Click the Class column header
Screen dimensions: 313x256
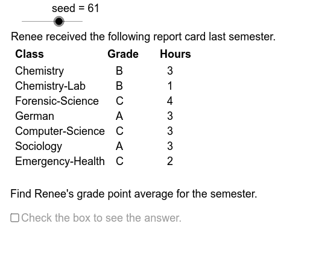tap(30, 54)
